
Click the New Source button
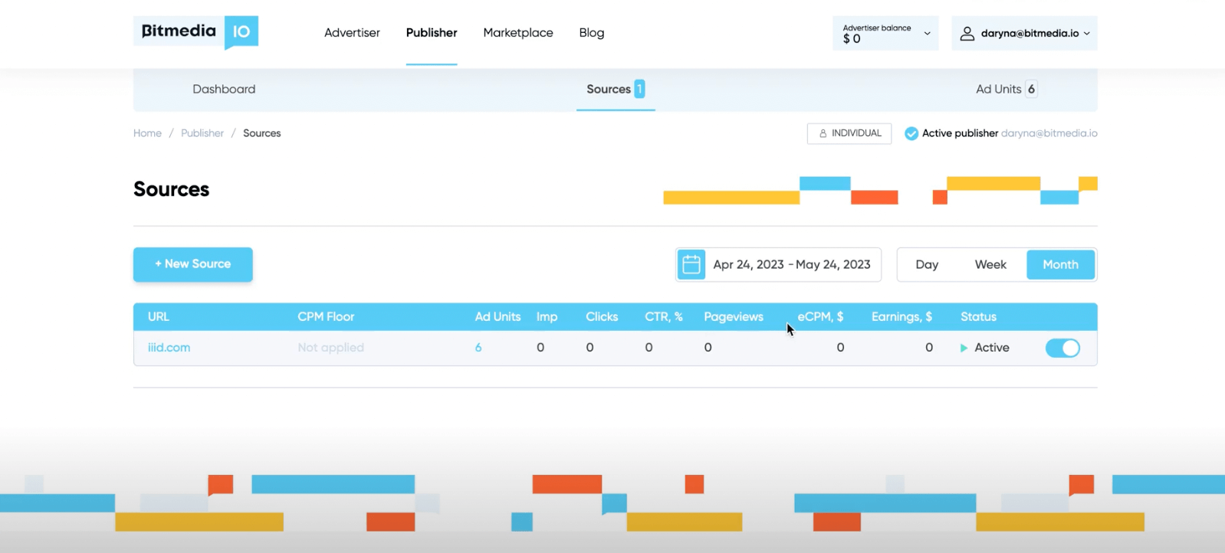(x=192, y=264)
